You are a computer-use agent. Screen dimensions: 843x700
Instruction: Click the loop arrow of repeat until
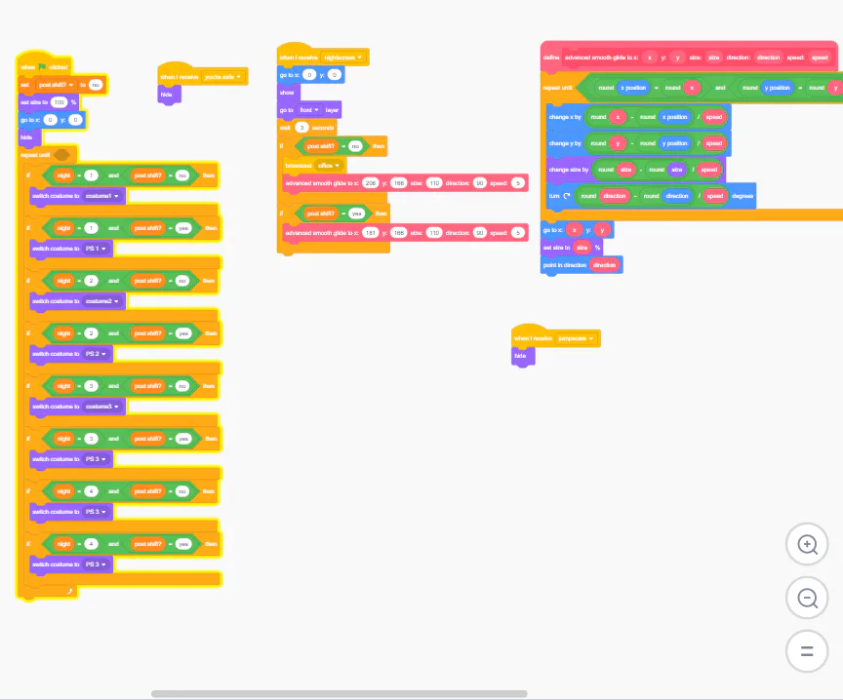(69, 591)
